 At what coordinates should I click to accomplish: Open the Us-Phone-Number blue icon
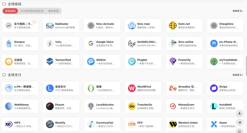coord(214,43)
